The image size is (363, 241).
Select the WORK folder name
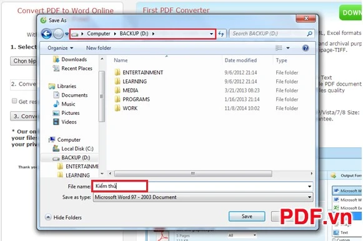click(130, 108)
